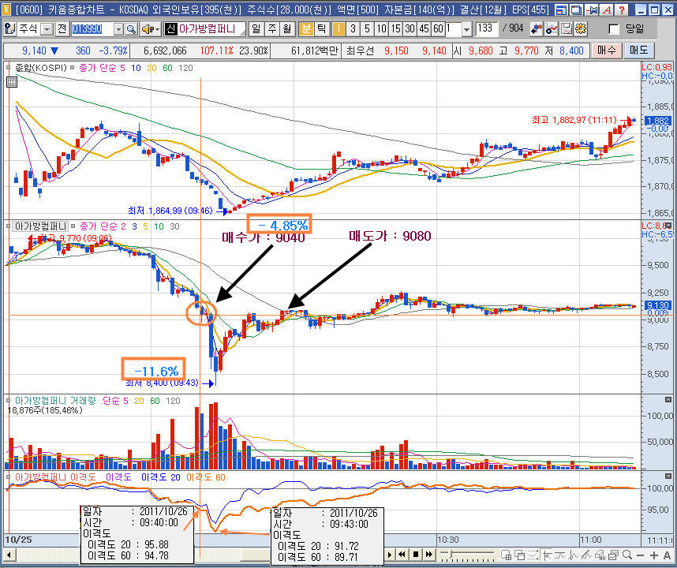Open the speaker icon's dropdown arrow
Screen dimensions: 677x568
[x=158, y=29]
